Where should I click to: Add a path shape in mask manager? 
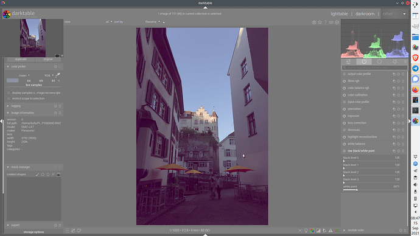click(53, 174)
